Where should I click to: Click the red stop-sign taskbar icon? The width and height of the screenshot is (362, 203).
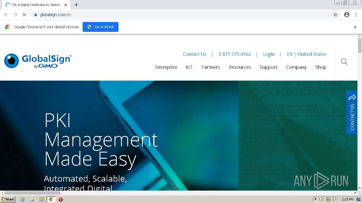(x=61, y=199)
